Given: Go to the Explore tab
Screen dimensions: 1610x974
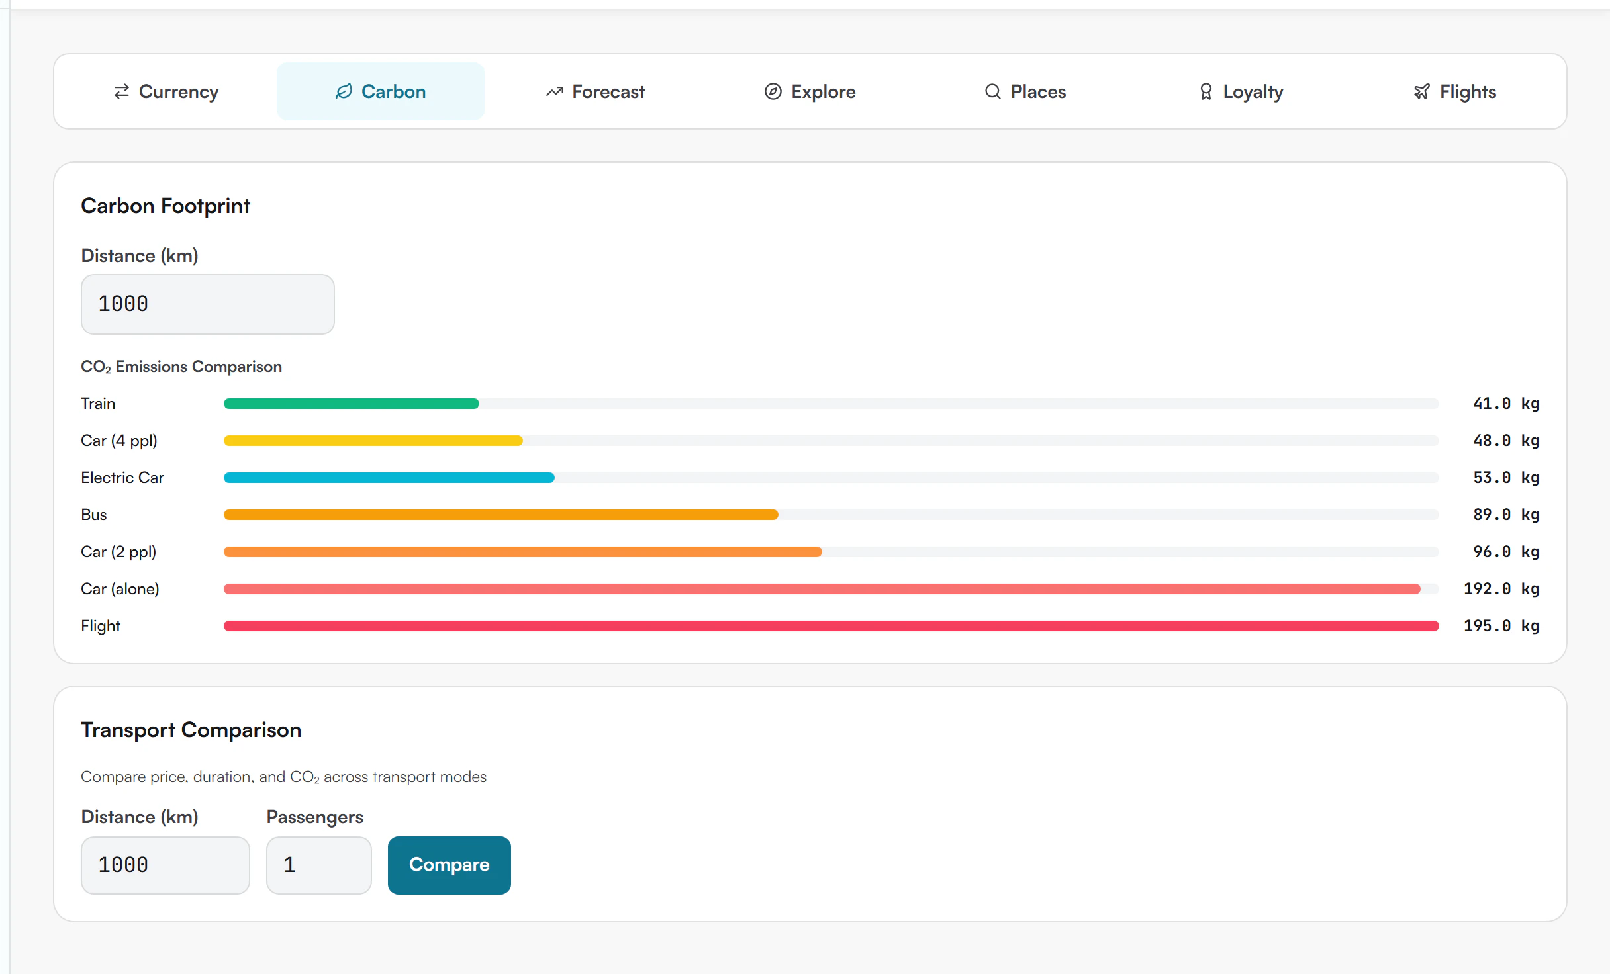Looking at the screenshot, I should coord(810,91).
